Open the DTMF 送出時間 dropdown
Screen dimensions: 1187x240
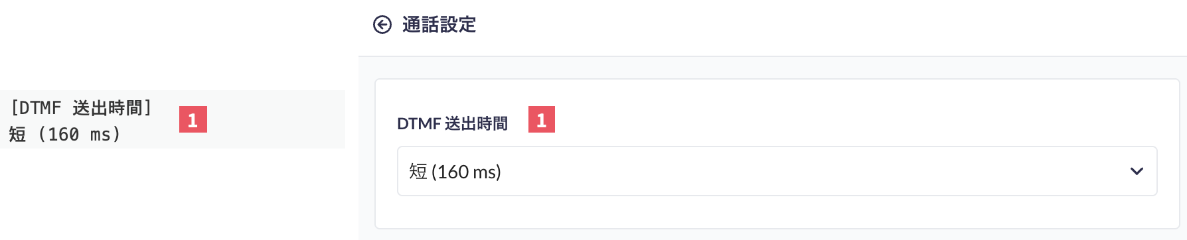777,171
